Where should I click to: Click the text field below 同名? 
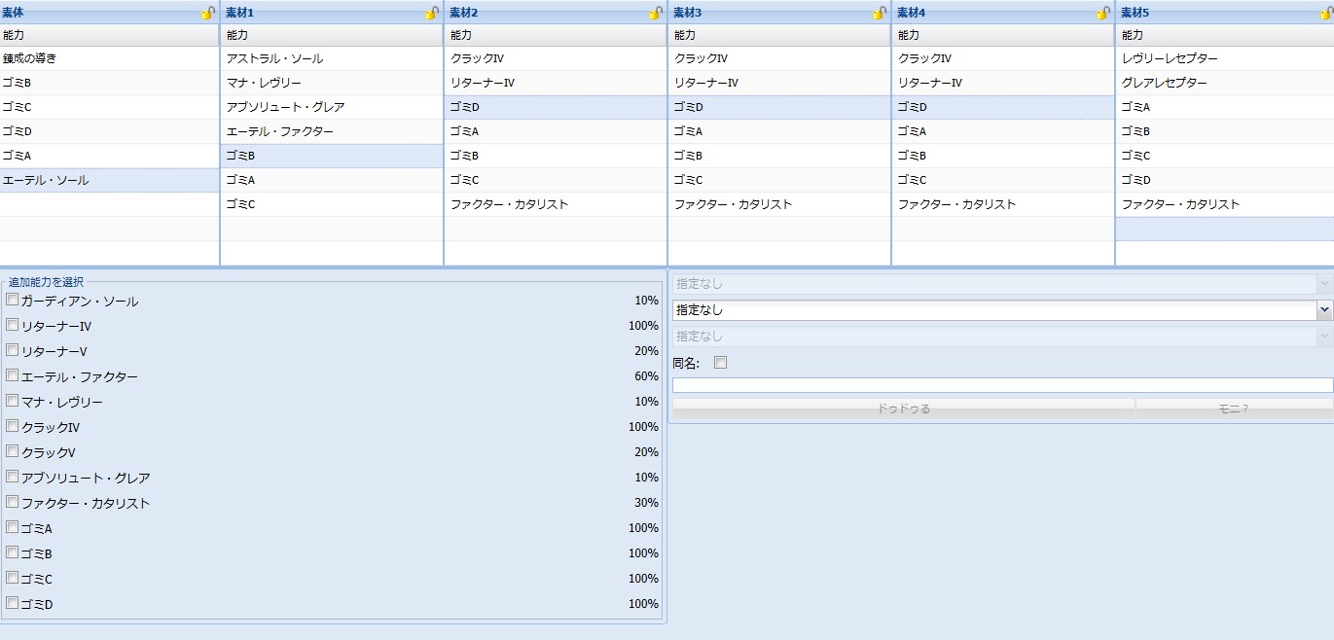[x=1001, y=385]
